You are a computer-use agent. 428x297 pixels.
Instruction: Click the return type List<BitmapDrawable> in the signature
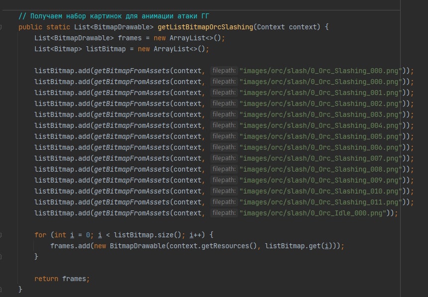point(114,27)
